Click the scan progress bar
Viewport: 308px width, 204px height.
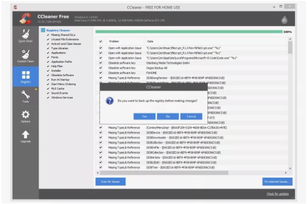tap(189, 31)
